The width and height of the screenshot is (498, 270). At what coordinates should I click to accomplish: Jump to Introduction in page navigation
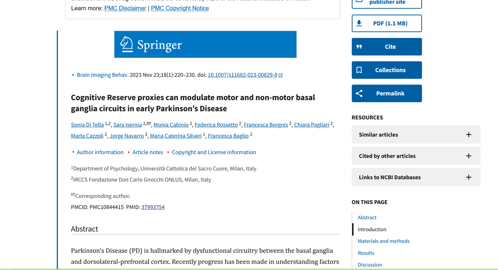[372, 229]
